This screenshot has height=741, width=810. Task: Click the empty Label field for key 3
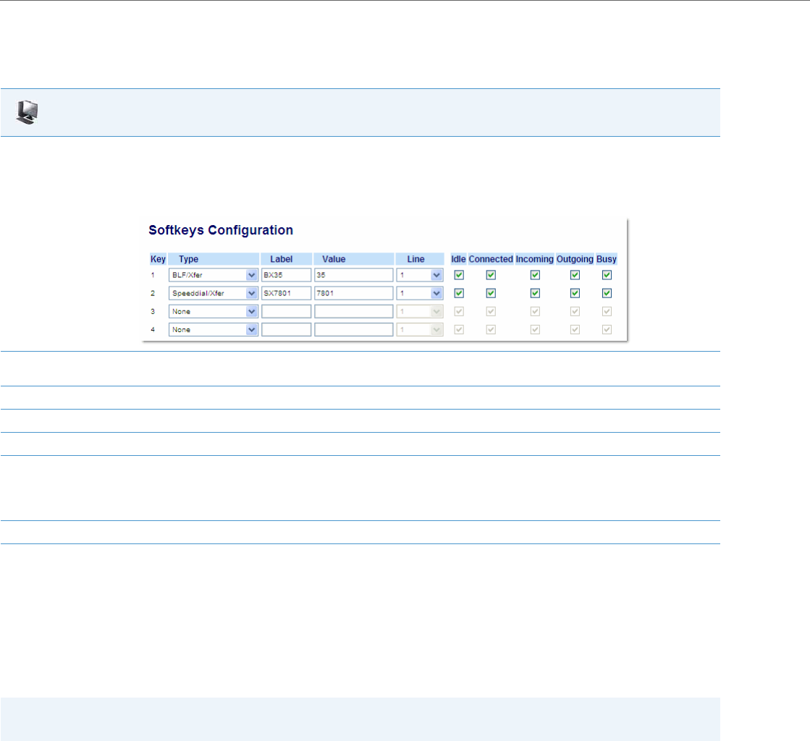click(286, 311)
